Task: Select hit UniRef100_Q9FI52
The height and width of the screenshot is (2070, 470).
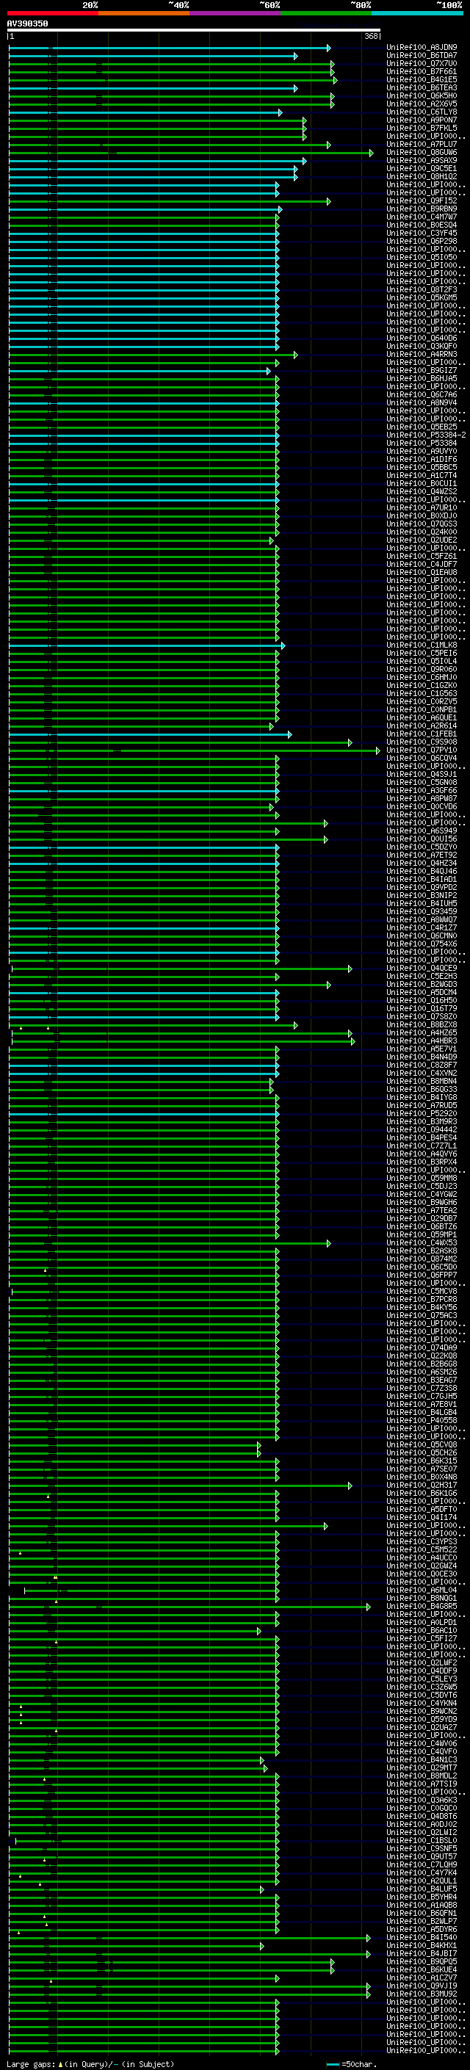Action: tap(422, 201)
